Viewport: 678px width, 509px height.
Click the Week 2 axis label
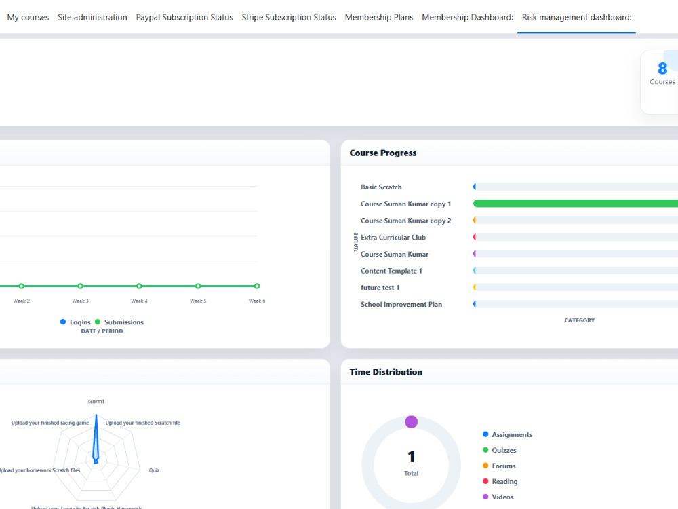[x=21, y=301]
